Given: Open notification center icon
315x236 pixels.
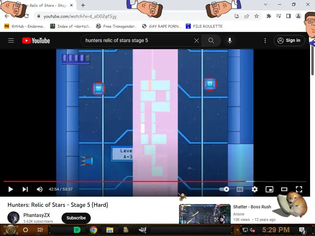Looking at the screenshot, I should click(302, 230).
